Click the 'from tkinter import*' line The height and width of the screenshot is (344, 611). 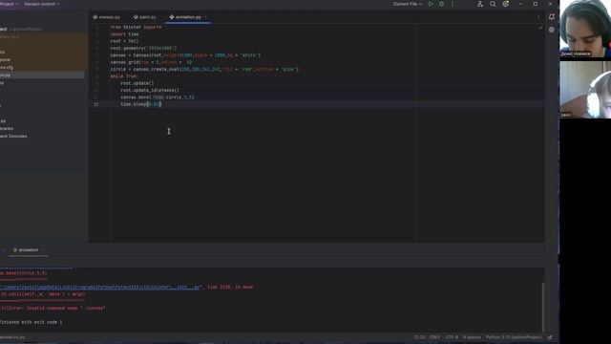pos(136,27)
